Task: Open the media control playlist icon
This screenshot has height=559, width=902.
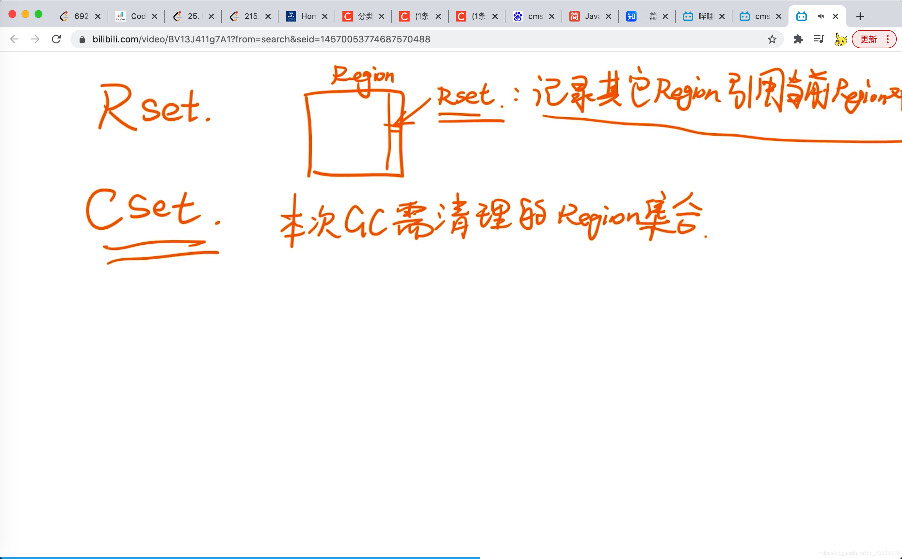Action: (819, 39)
